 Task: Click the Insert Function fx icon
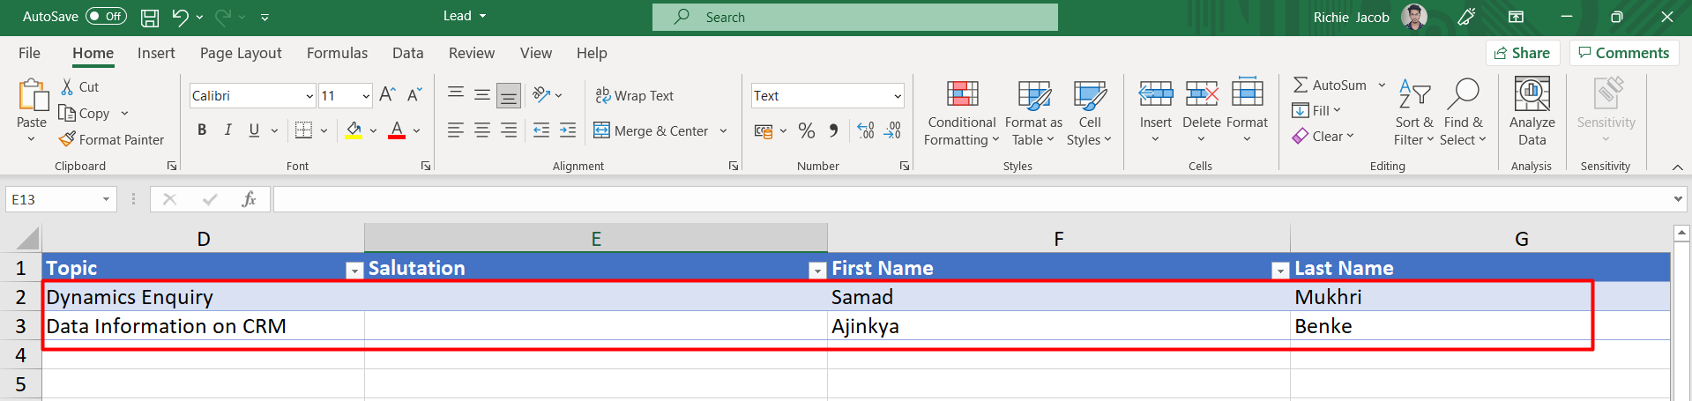click(x=249, y=199)
